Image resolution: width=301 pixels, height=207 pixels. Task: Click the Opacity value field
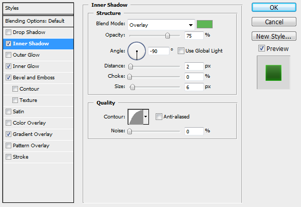[x=194, y=36]
